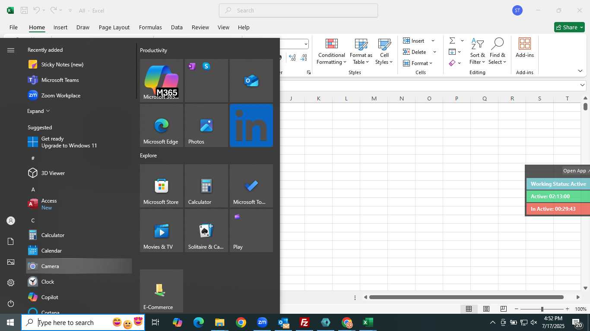The image size is (590, 331).
Task: Open the File menu in Excel
Action: (13, 27)
